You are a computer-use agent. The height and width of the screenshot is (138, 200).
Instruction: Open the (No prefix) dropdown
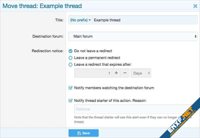[x=80, y=20]
